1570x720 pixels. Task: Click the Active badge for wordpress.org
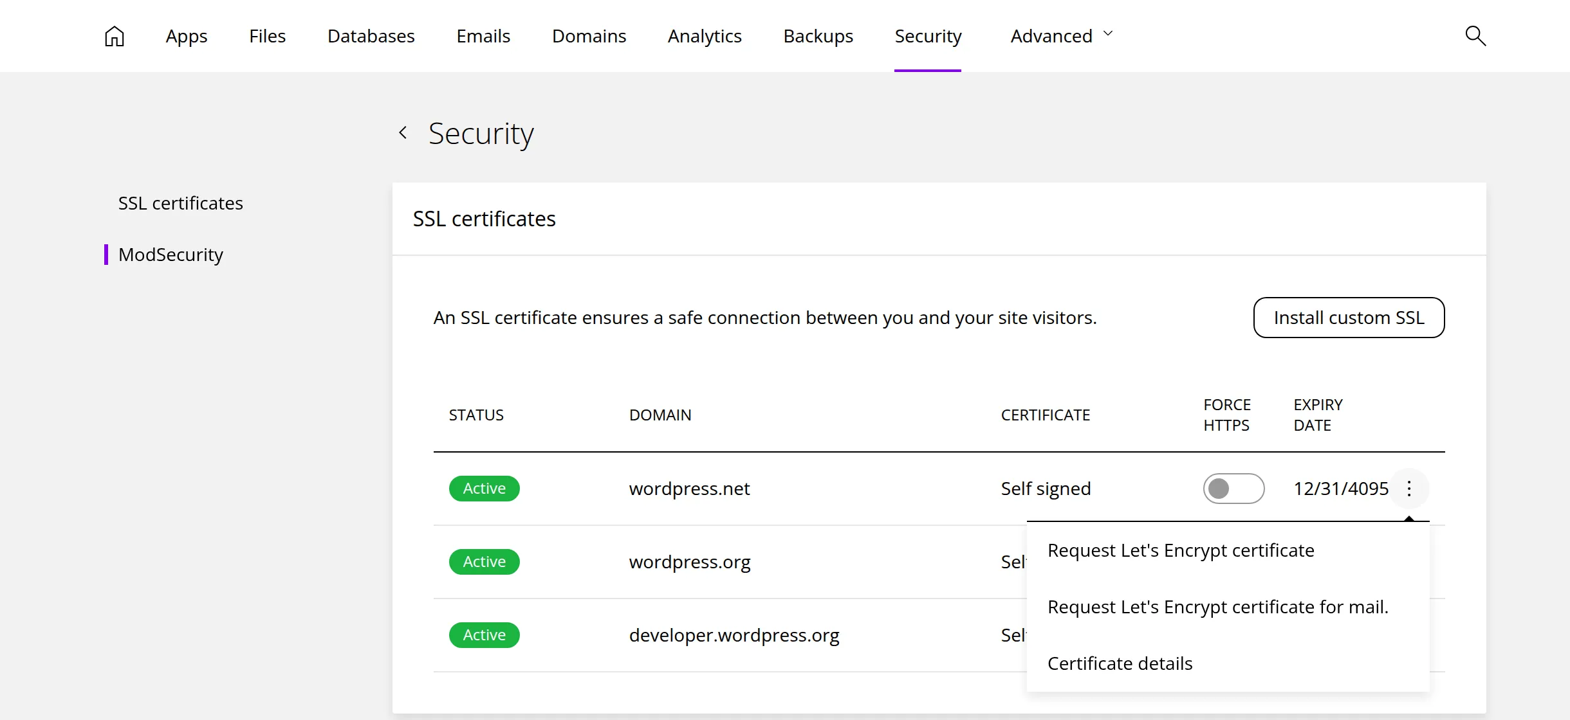(x=485, y=562)
